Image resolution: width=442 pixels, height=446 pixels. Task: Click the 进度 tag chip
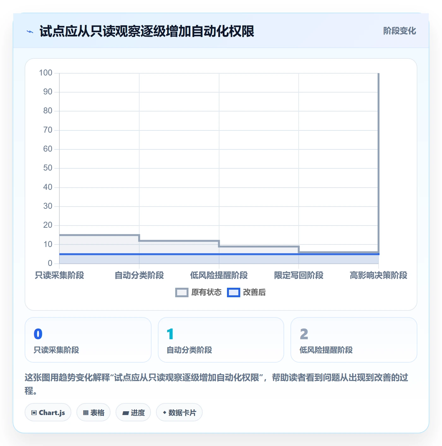[x=133, y=413]
